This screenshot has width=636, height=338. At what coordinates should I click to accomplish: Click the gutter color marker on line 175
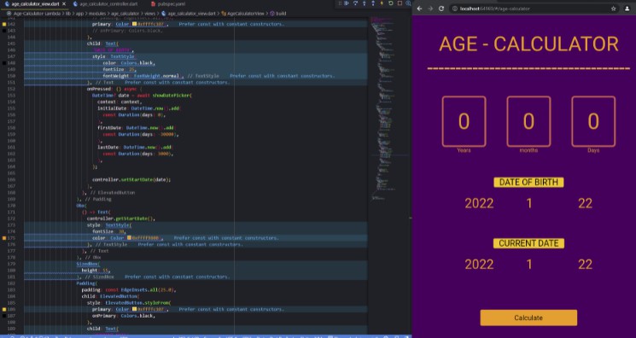coord(4,238)
